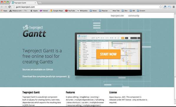Click the macOS green zoom window button
Viewport: 176px width, 107px height.
(8, 2)
